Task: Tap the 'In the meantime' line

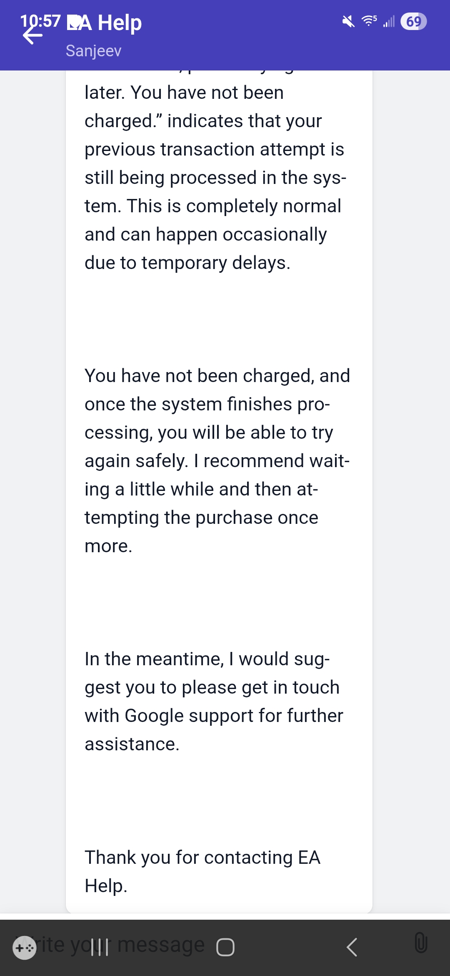Action: click(x=207, y=659)
